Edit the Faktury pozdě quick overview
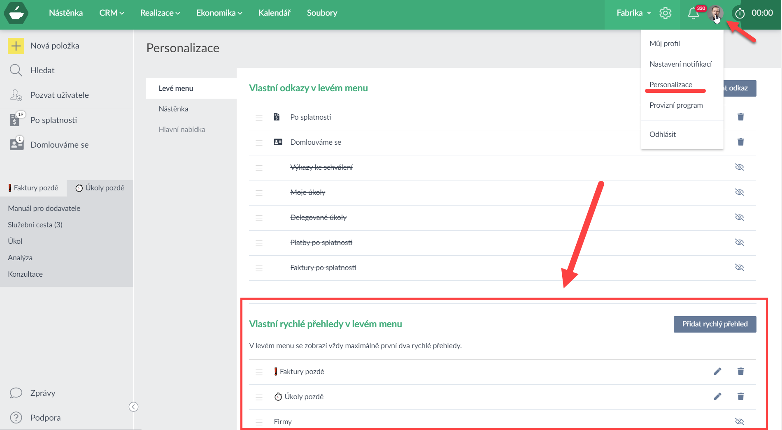This screenshot has width=782, height=430. 717,372
